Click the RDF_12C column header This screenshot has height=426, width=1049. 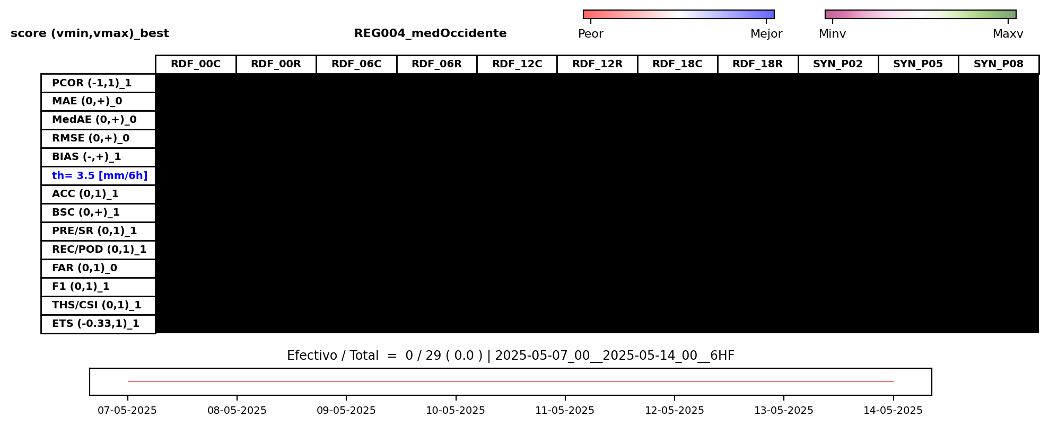click(x=517, y=65)
